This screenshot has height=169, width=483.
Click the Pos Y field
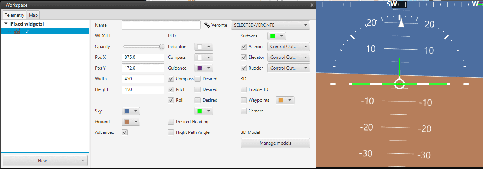(x=143, y=68)
